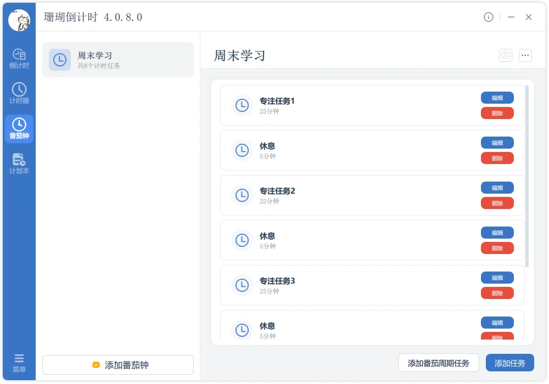Edit the first 休息 task
Screen dimensions: 549x384
click(497, 143)
